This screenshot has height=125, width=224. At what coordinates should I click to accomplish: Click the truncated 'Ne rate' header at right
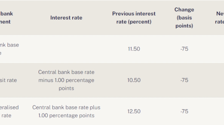[220, 18]
